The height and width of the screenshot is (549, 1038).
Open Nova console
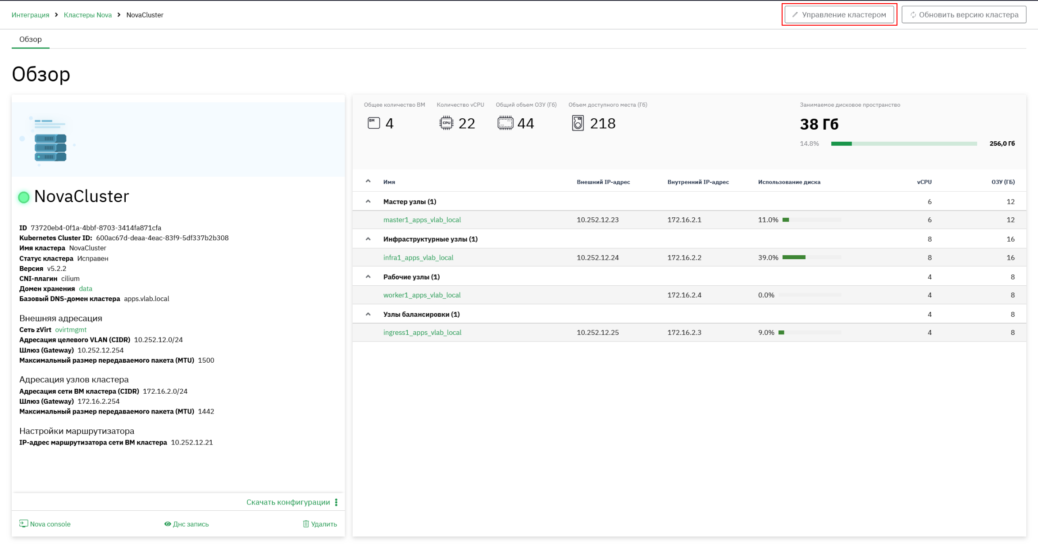(45, 524)
